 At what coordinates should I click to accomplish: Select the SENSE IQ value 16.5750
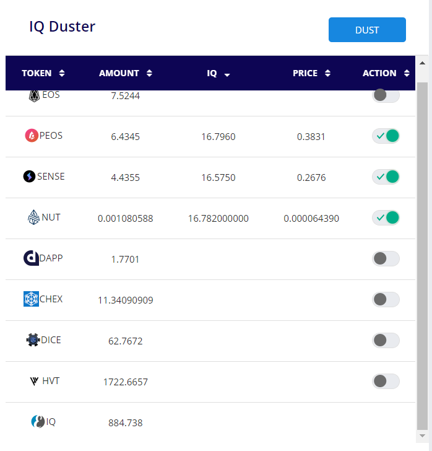click(218, 177)
